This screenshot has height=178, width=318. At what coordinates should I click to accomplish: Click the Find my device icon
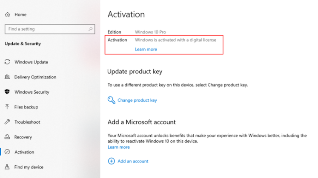[x=7, y=167]
